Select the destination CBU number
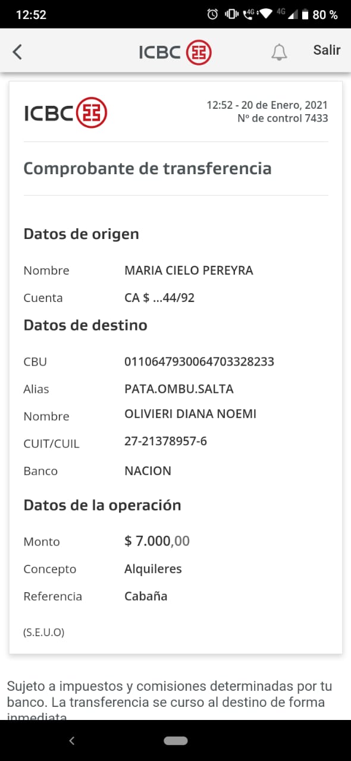Image resolution: width=351 pixels, height=761 pixels. [x=199, y=361]
